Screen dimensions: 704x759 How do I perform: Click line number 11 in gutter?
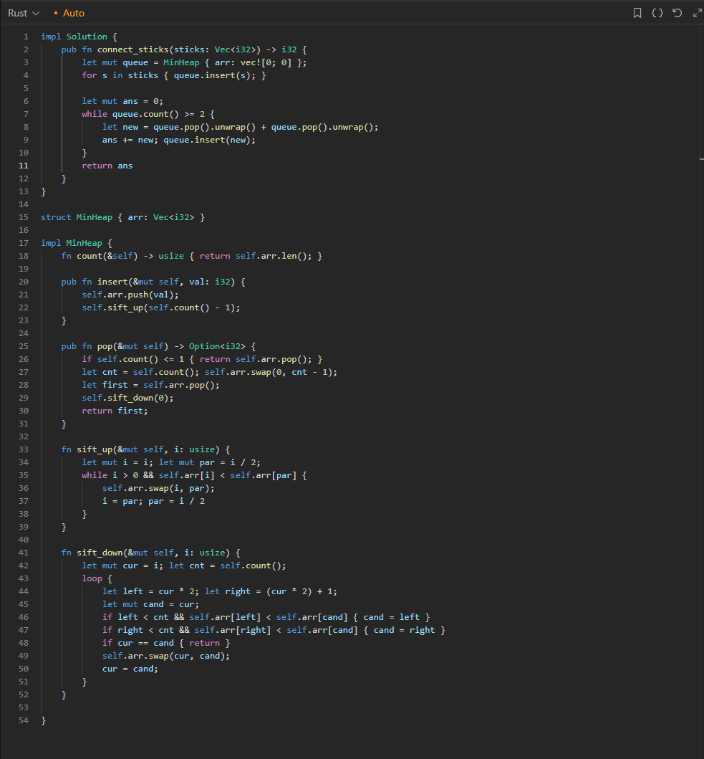(x=23, y=166)
